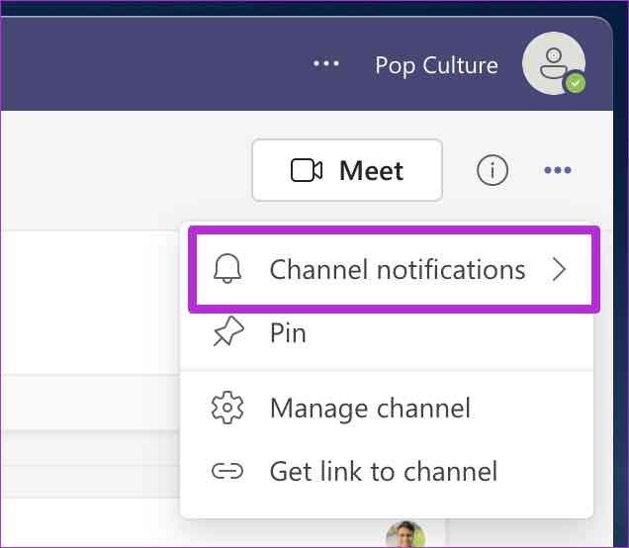Screen dimensions: 629x548
Task: Click the white message area on left
Action: pos(90,303)
